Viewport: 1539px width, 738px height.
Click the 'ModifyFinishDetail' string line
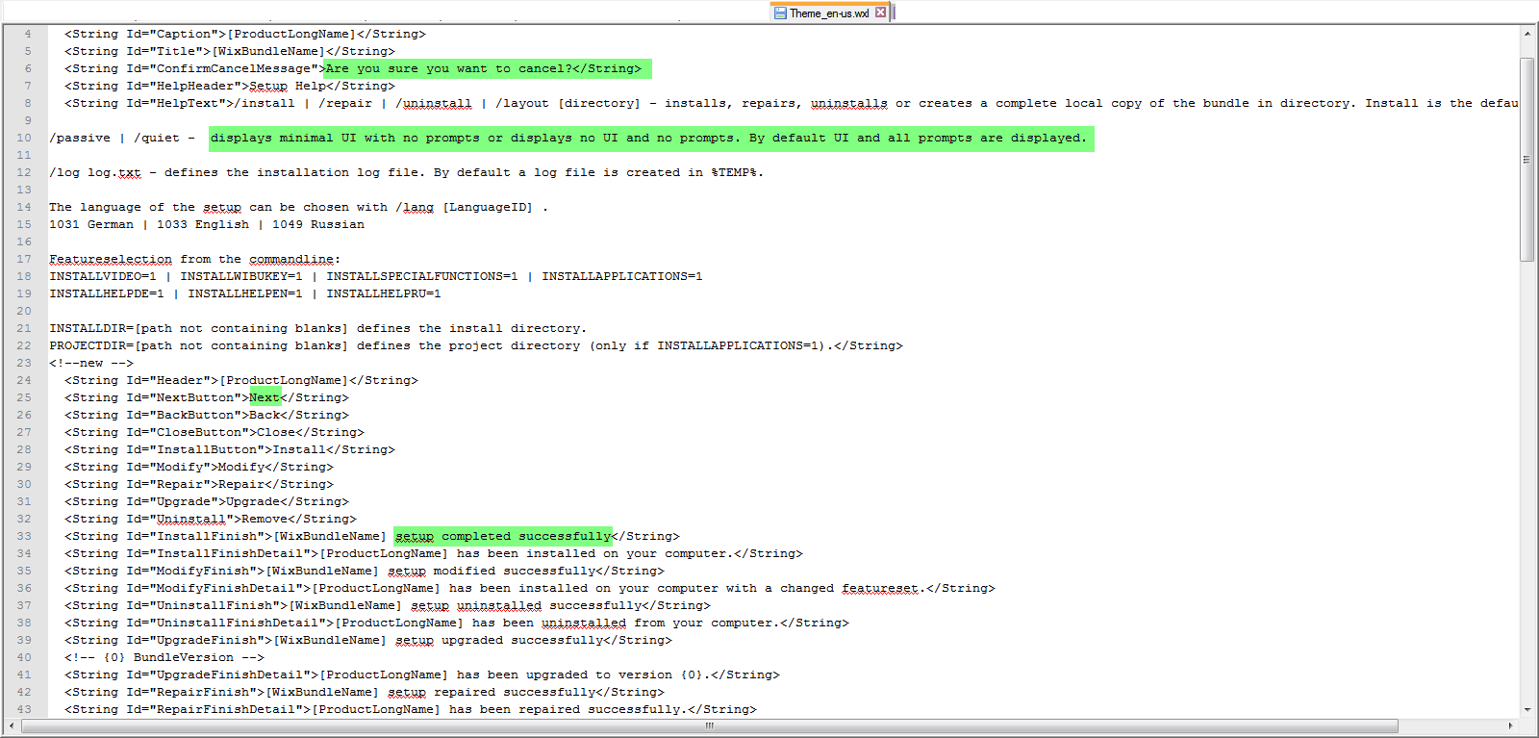click(530, 588)
